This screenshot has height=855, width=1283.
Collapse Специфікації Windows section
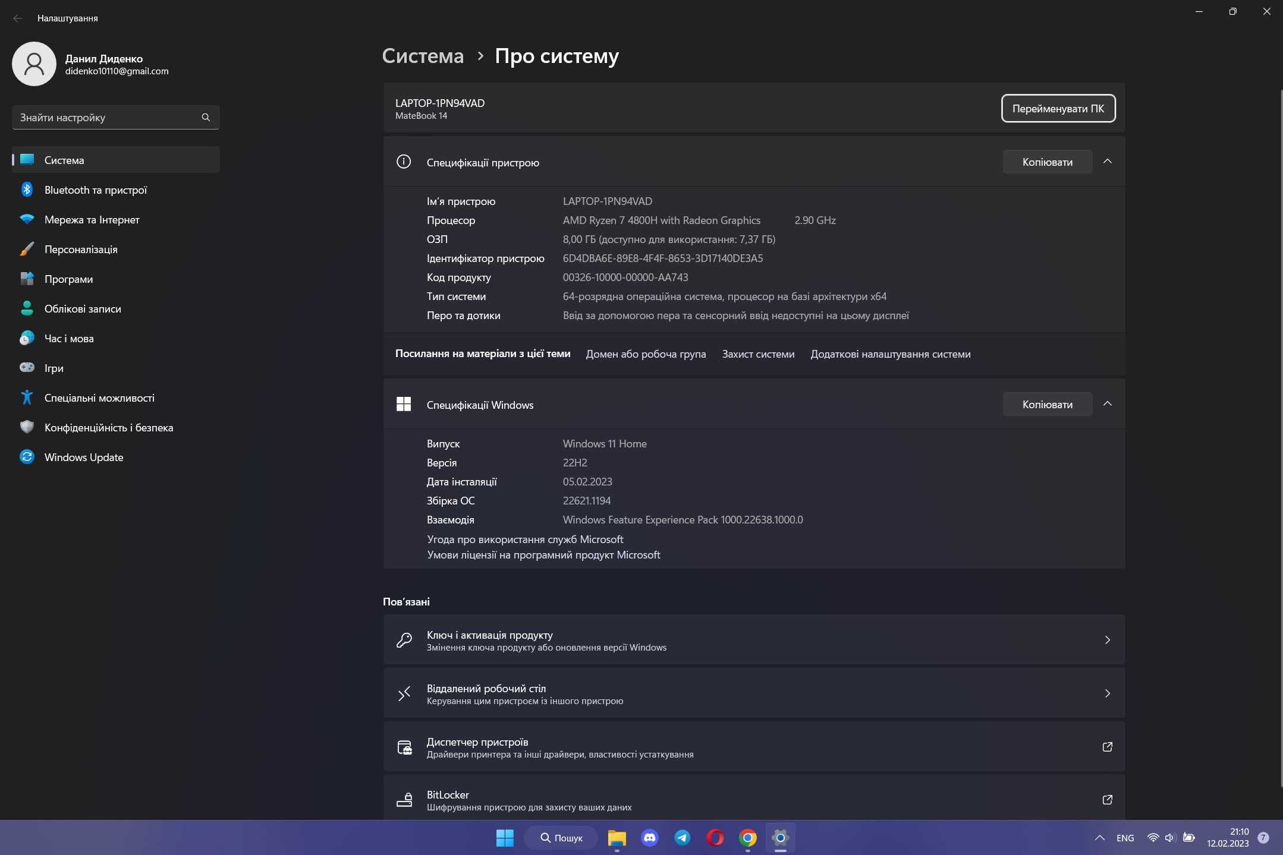1107,404
